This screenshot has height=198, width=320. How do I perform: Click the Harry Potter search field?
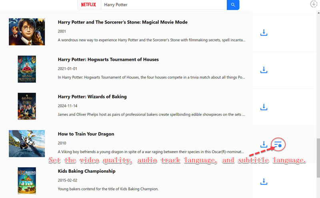coord(163,5)
